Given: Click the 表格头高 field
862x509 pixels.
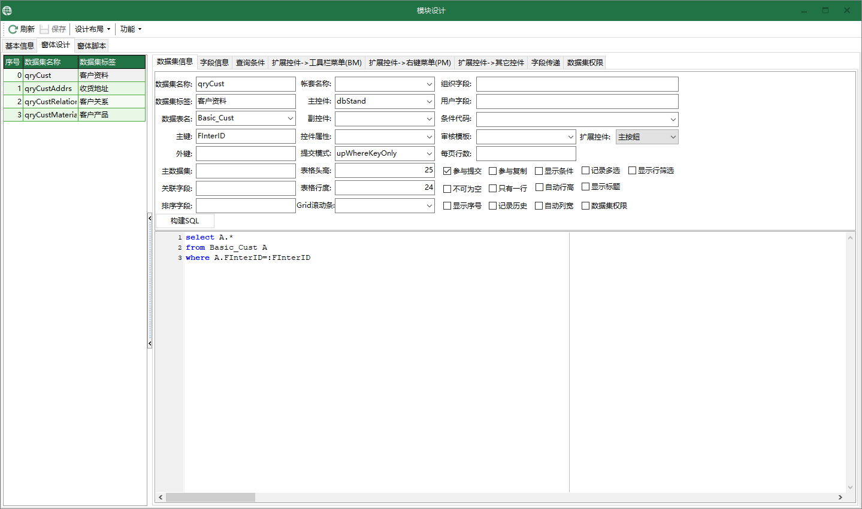Looking at the screenshot, I should (385, 170).
